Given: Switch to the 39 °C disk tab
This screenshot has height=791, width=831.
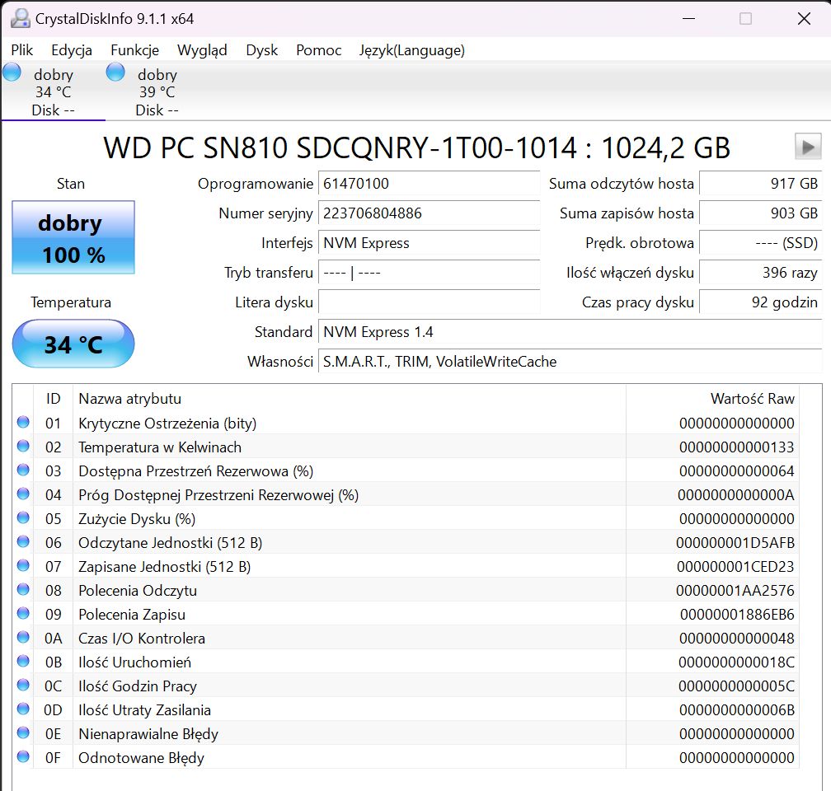Looking at the screenshot, I should click(x=157, y=91).
